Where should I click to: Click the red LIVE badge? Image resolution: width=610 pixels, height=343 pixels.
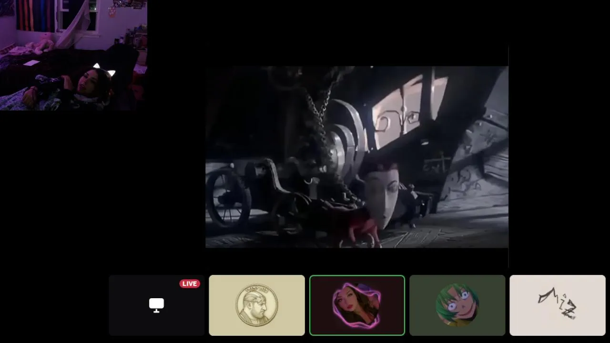190,283
